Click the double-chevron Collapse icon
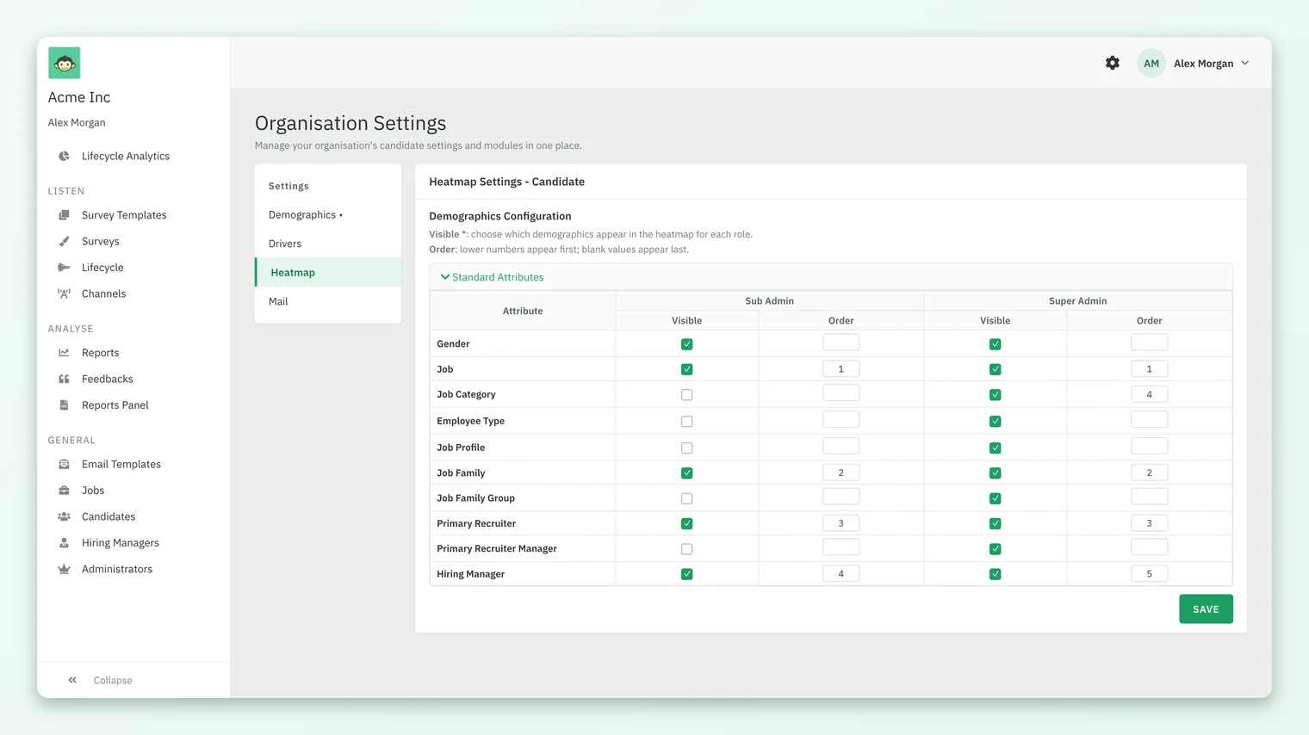The image size is (1309, 735). [72, 680]
